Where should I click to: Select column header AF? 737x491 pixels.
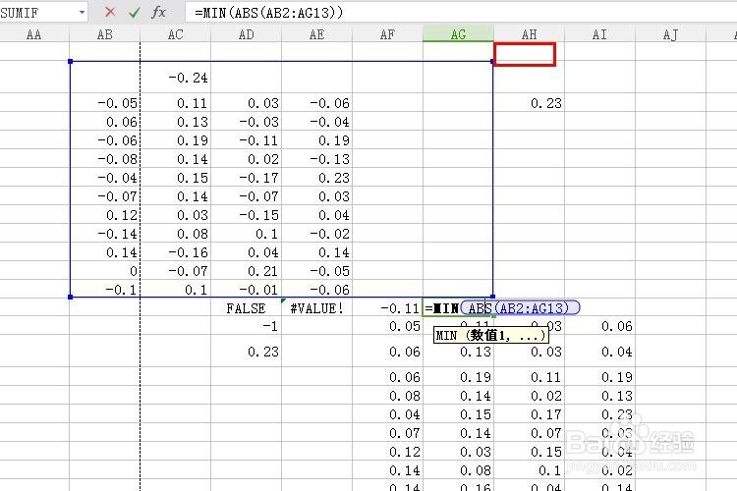click(387, 34)
